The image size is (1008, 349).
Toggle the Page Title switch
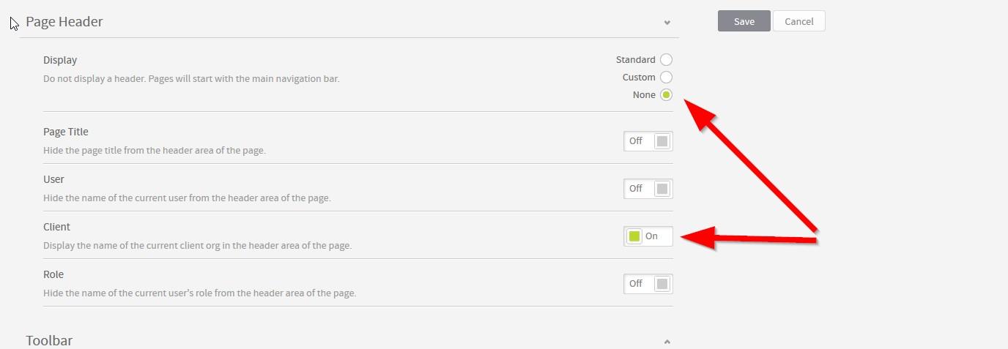coord(648,141)
